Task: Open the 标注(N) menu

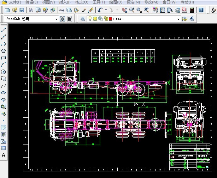Action: [133, 2]
